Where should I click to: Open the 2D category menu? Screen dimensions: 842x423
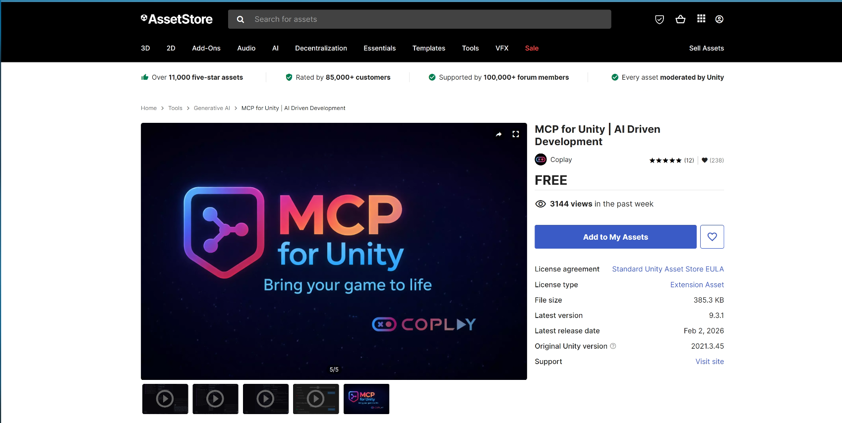pos(171,48)
